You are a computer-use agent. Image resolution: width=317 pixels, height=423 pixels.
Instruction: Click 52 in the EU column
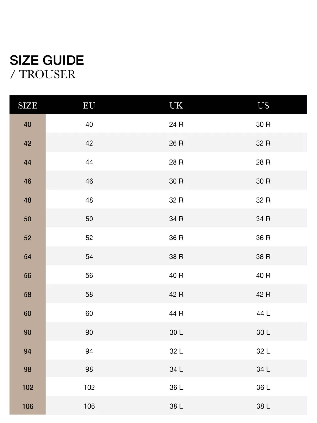(x=89, y=238)
